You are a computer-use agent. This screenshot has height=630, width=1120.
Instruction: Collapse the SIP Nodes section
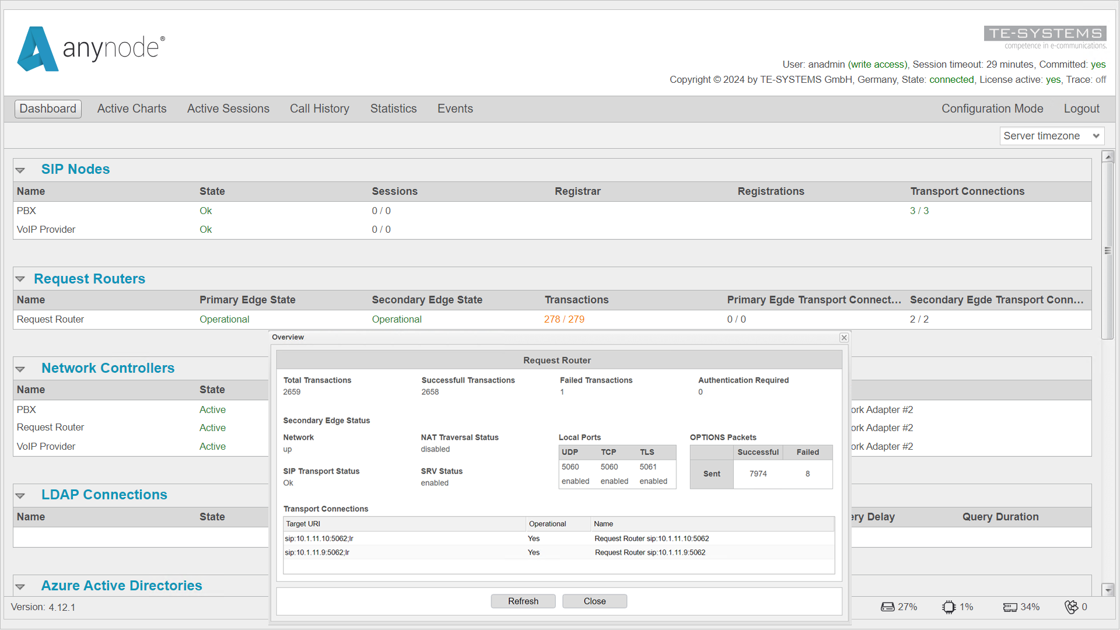(20, 170)
